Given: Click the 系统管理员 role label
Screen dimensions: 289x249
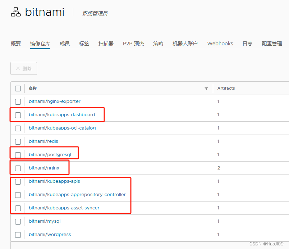Looking at the screenshot, I should 95,13.
